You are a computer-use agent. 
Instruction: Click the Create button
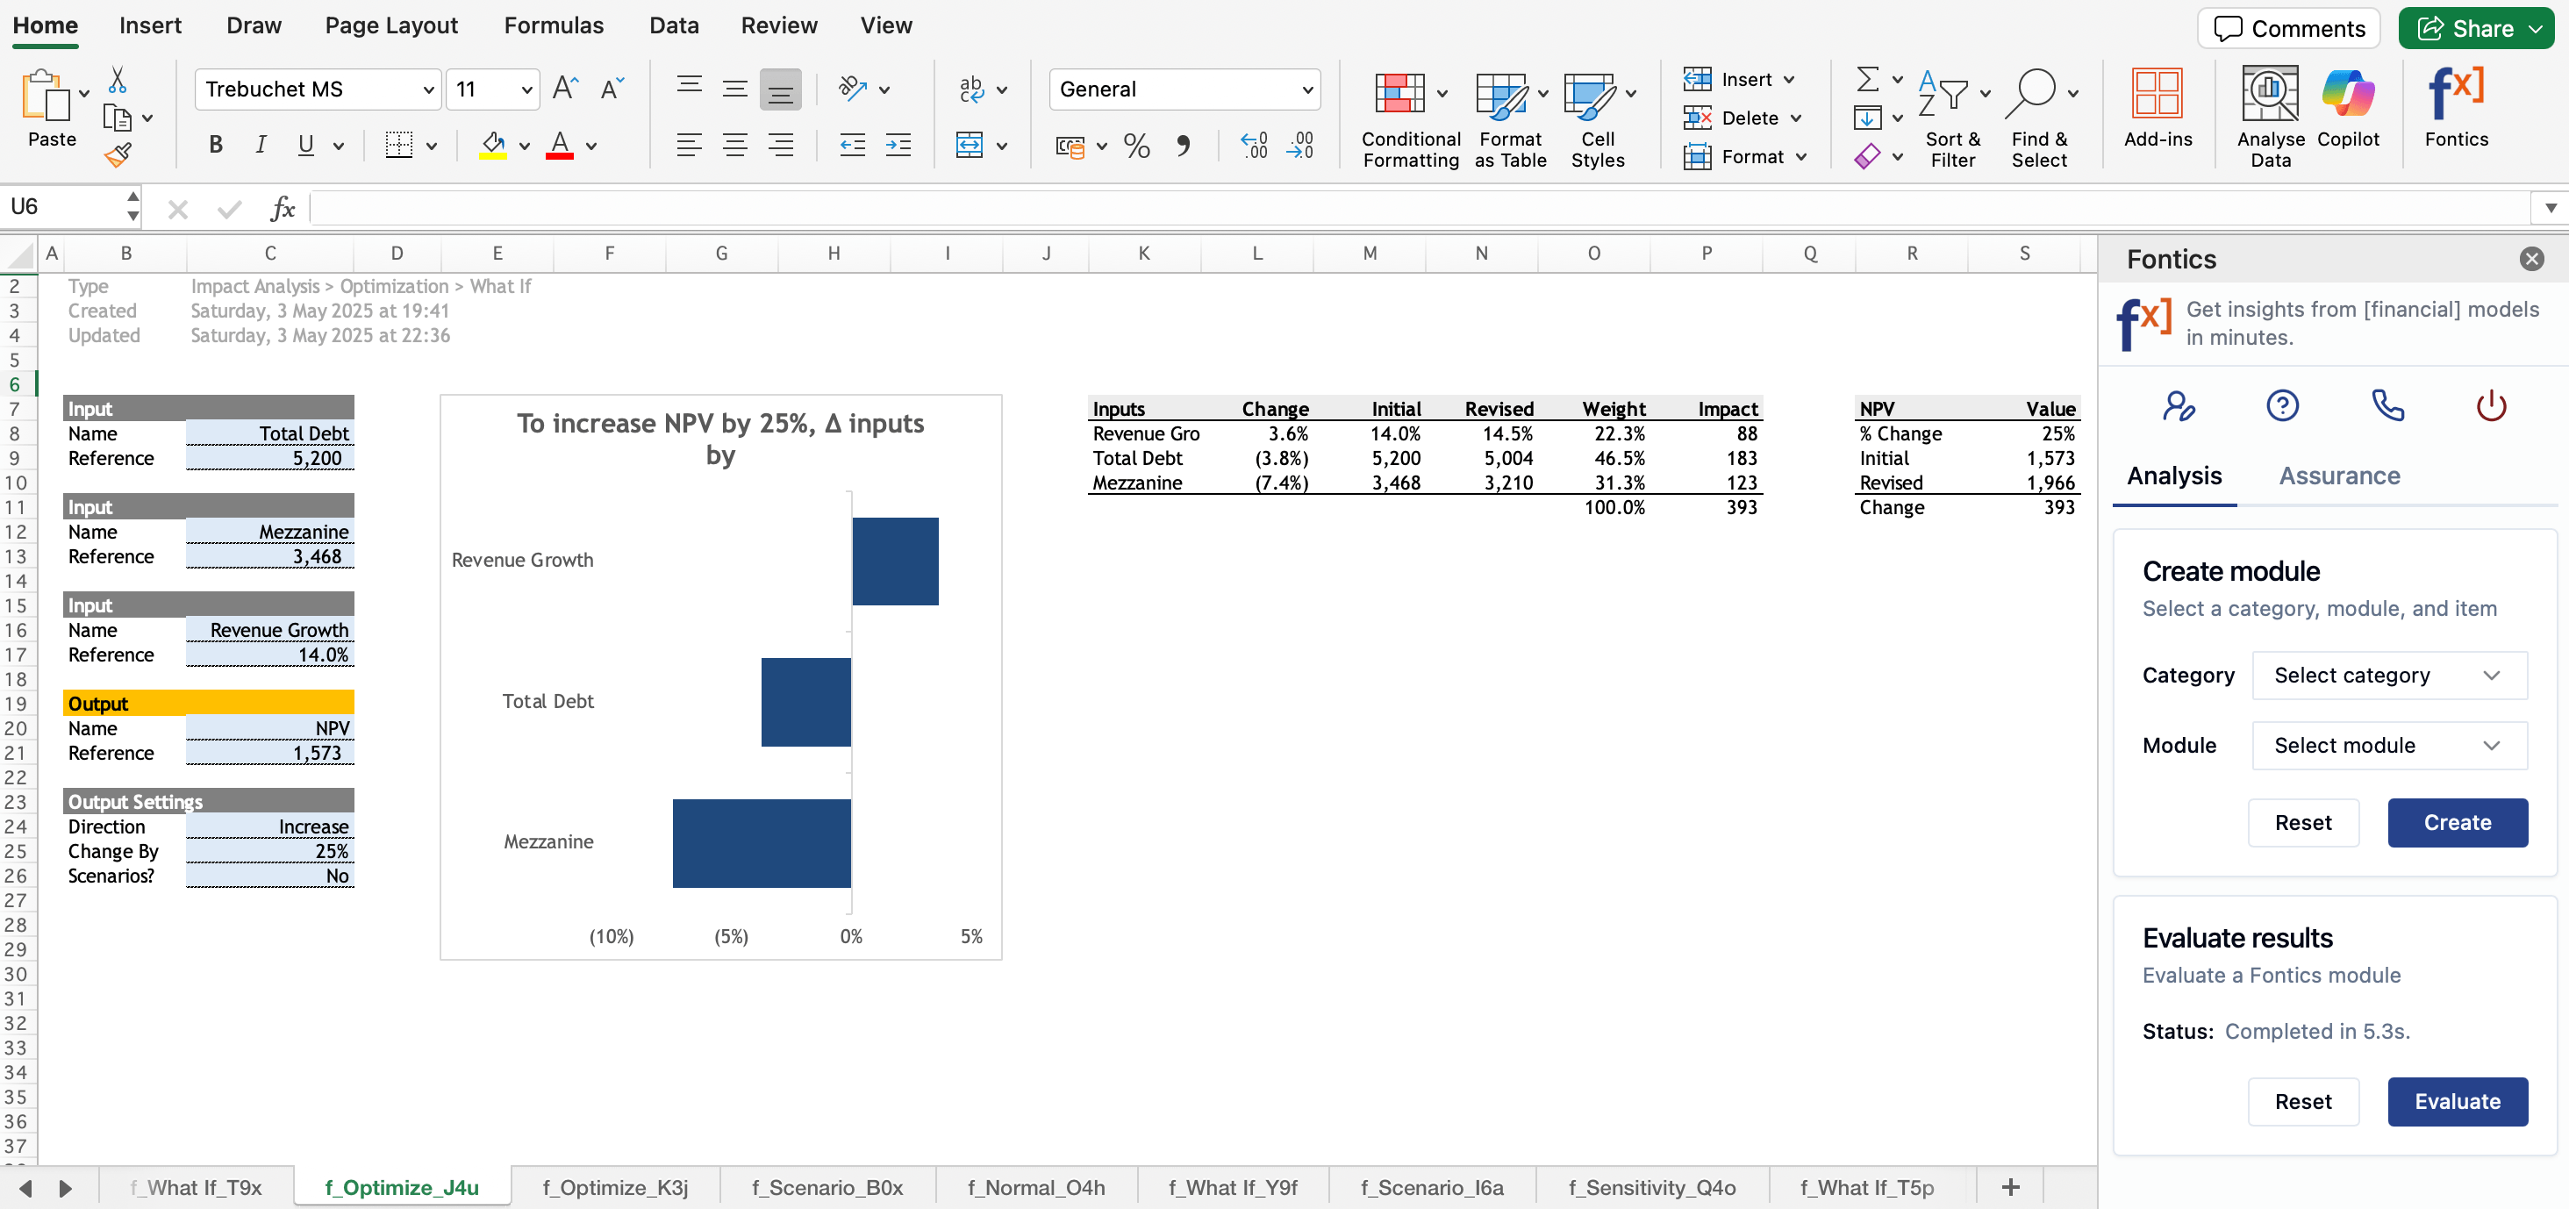tap(2457, 823)
